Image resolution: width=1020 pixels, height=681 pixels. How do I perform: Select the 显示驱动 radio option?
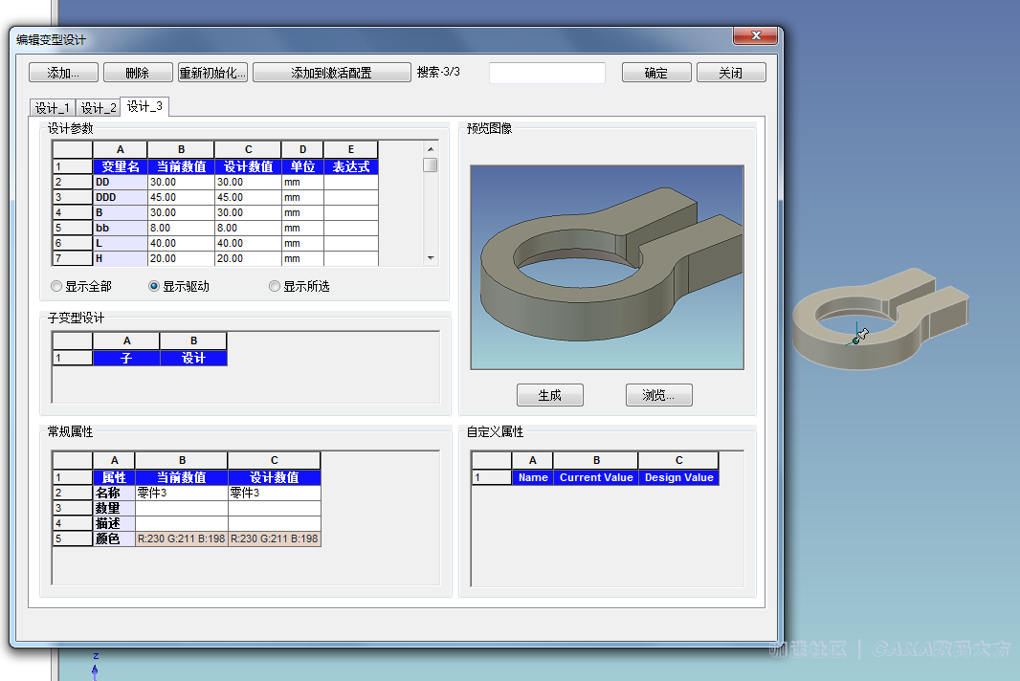(154, 286)
